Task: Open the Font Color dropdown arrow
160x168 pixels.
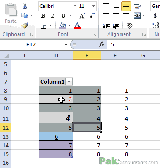Action: 84,25
